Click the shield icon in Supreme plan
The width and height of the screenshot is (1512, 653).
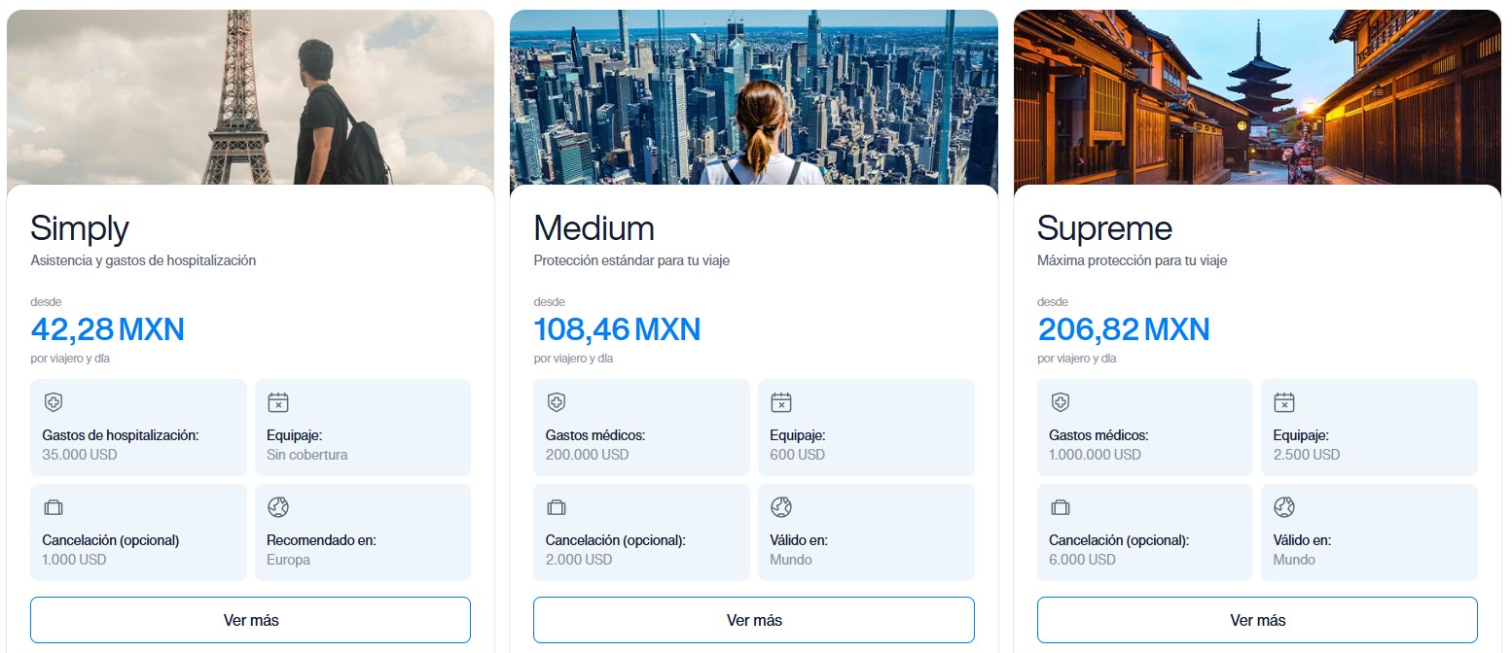pyautogui.click(x=1061, y=402)
